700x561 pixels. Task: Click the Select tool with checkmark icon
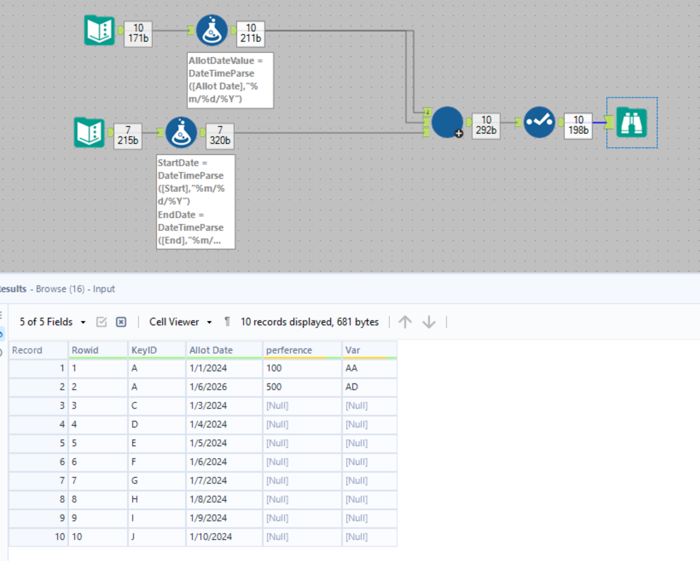coord(539,122)
